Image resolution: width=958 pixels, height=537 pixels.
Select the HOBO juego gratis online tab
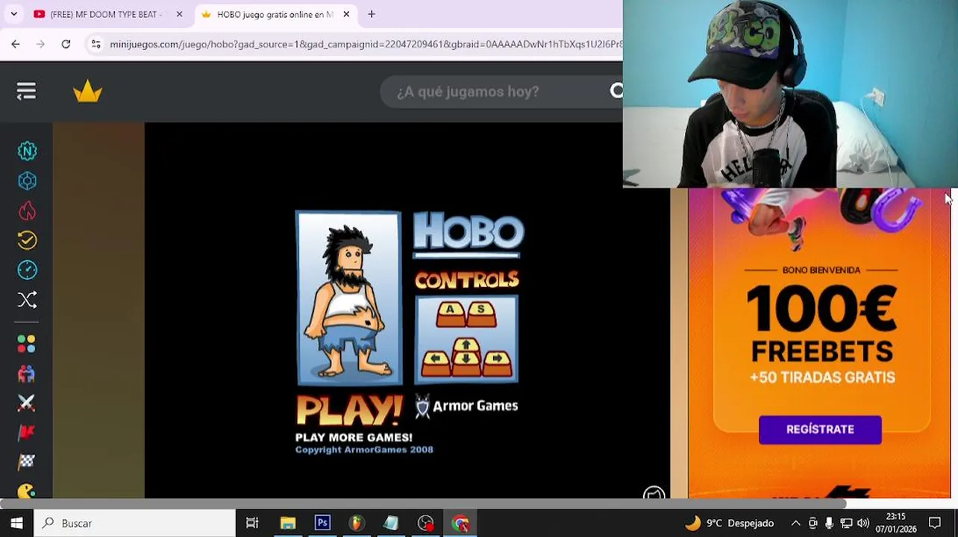click(275, 14)
